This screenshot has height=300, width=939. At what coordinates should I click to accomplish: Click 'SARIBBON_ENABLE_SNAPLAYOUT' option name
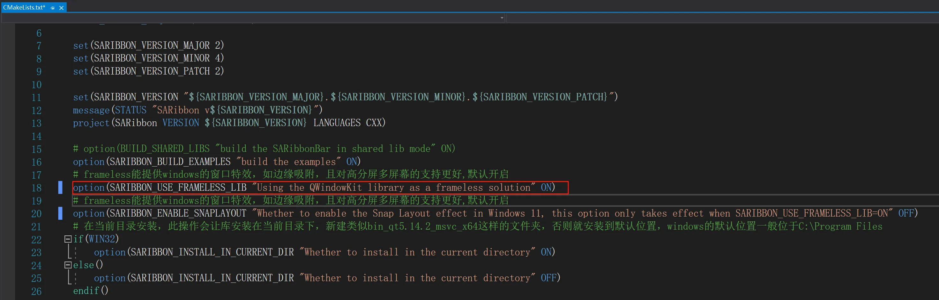point(178,213)
